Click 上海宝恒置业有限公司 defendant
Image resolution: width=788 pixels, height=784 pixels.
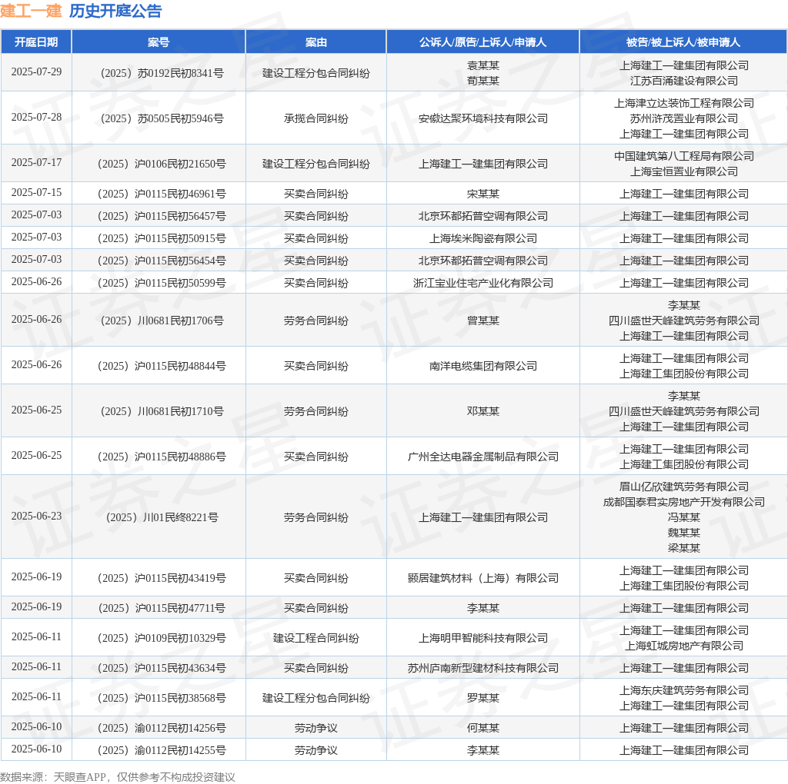pyautogui.click(x=683, y=171)
